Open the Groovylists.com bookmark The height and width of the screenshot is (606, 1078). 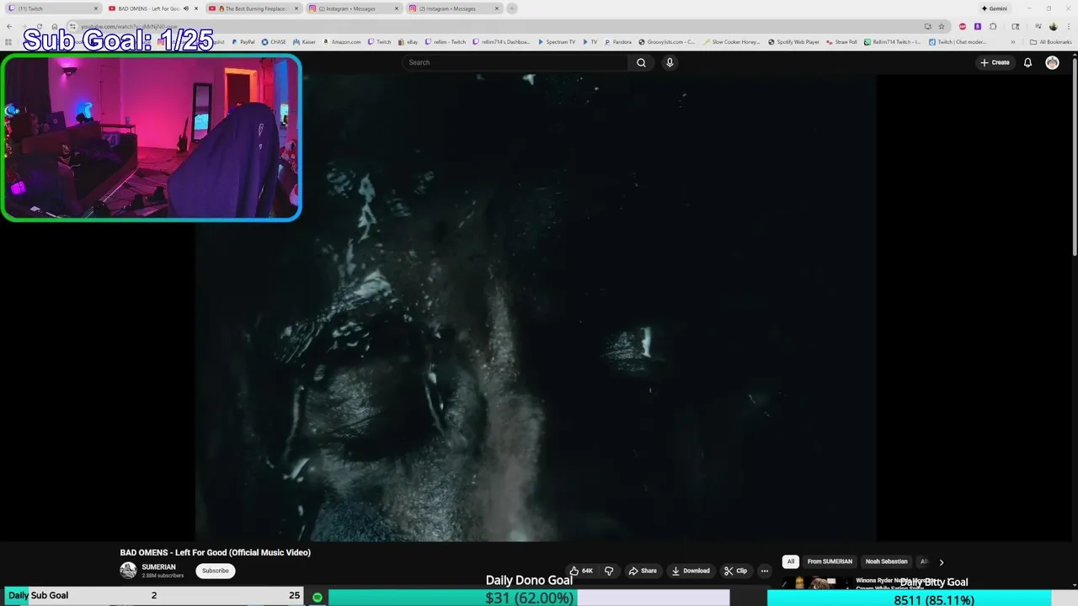click(666, 41)
